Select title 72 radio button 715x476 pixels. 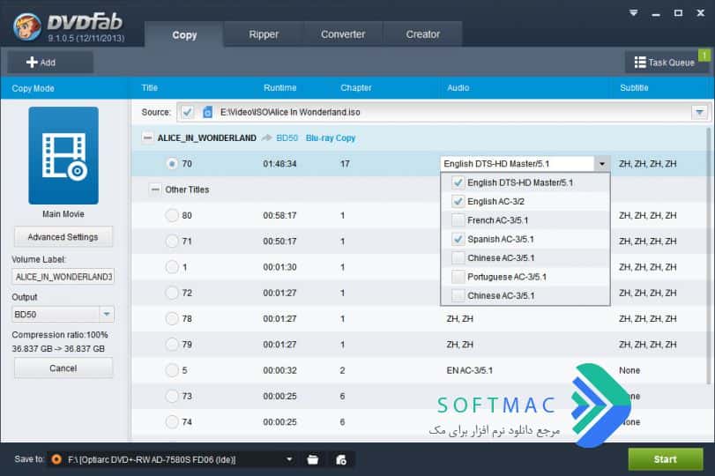(x=172, y=293)
